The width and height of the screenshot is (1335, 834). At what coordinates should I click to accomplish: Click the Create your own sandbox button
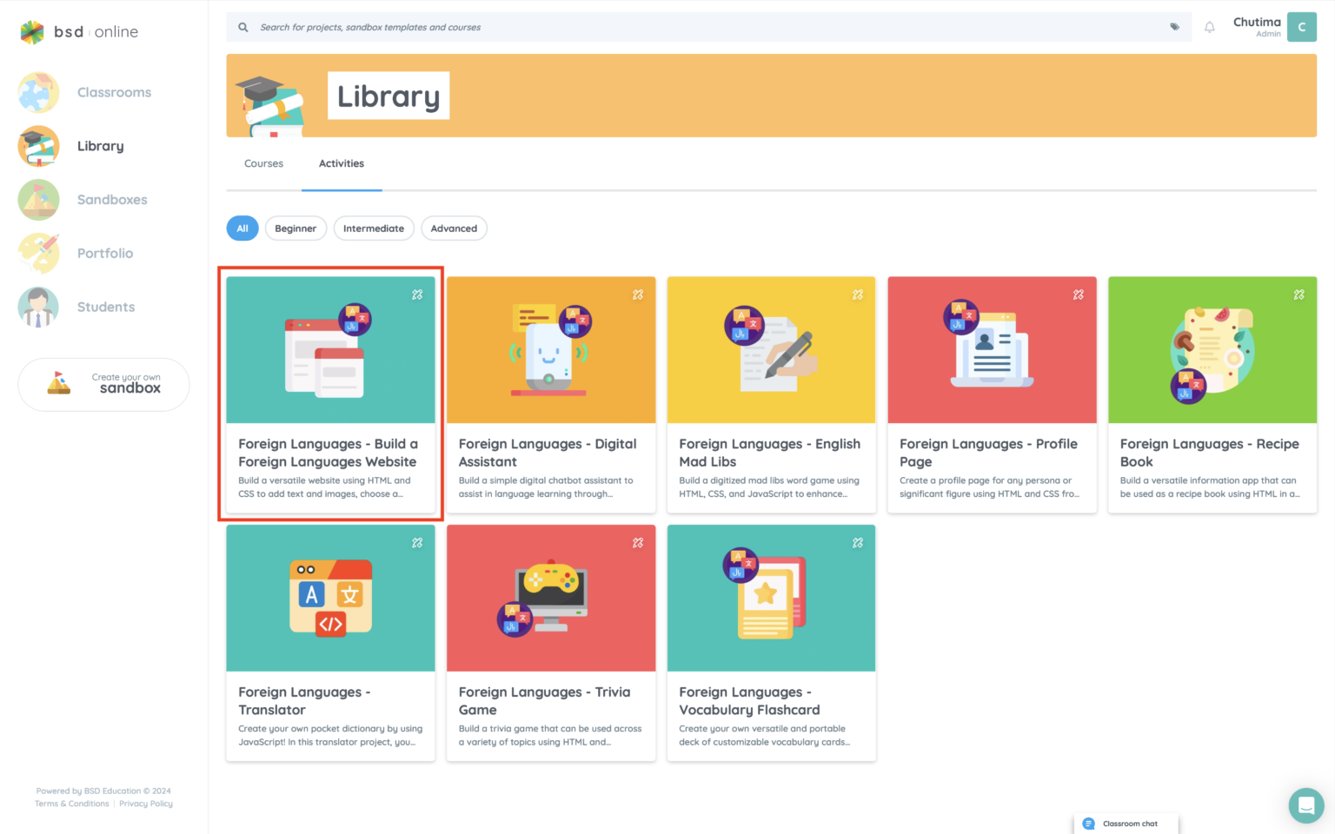103,384
